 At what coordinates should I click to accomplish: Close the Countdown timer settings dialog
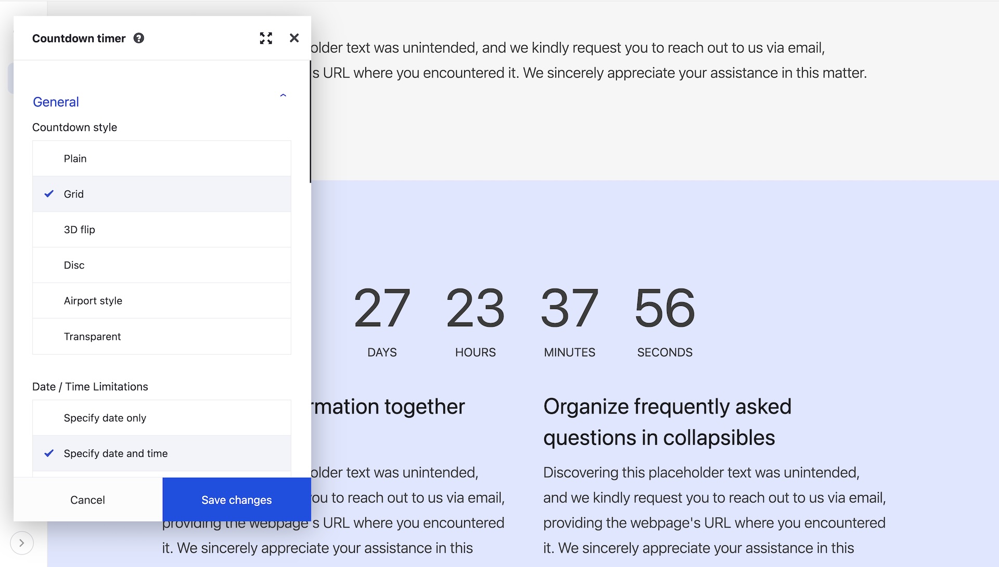294,38
